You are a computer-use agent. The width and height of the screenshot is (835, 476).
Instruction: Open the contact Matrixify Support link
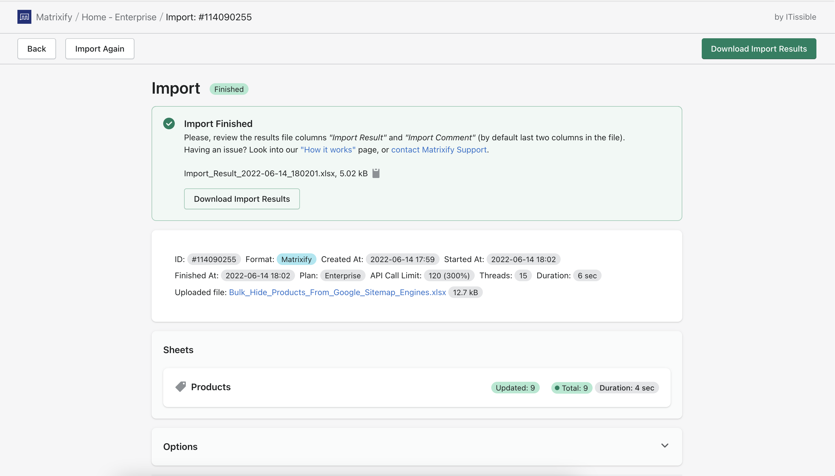pos(439,149)
